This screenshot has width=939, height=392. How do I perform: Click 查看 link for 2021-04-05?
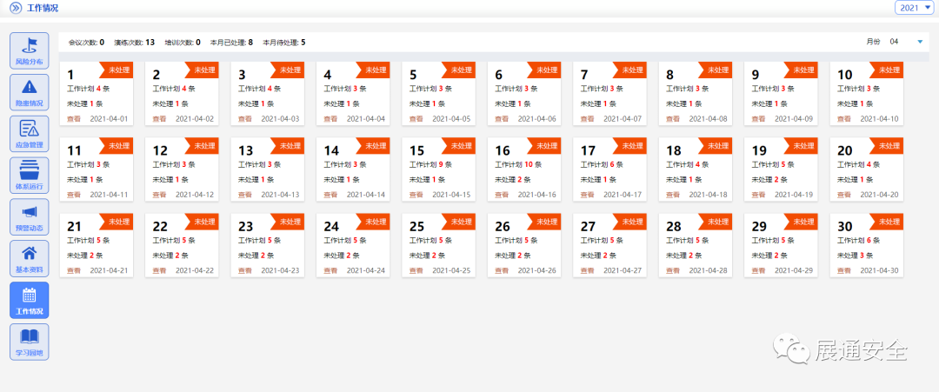coord(416,118)
